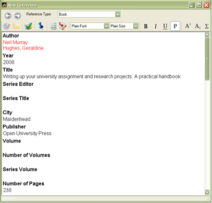Go to the next reference arrow
This screenshot has height=203, width=212.
(18, 16)
